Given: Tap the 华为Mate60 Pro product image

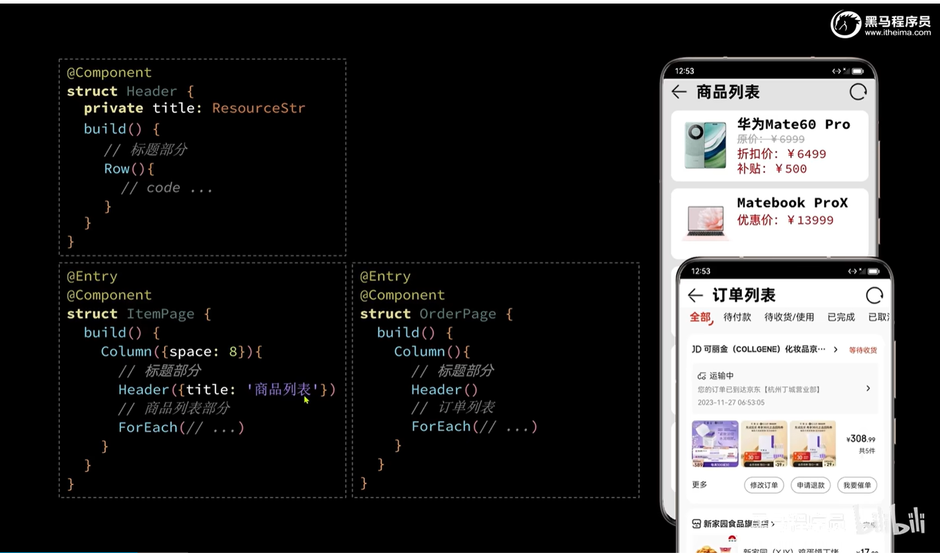Looking at the screenshot, I should click(x=705, y=145).
